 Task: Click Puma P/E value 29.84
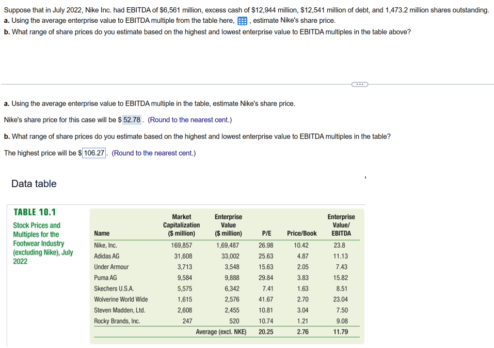tap(266, 278)
